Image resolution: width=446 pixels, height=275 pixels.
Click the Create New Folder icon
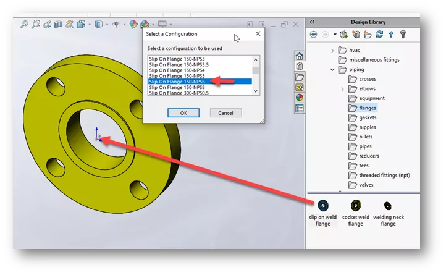tap(368, 35)
